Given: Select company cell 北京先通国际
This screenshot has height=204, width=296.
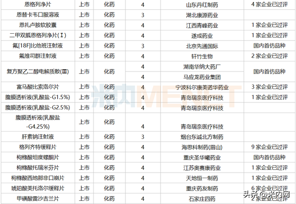Looking at the screenshot, I should (202, 46).
